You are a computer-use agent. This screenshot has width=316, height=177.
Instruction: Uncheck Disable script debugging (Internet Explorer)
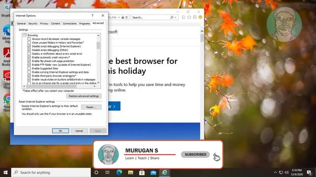point(29,46)
